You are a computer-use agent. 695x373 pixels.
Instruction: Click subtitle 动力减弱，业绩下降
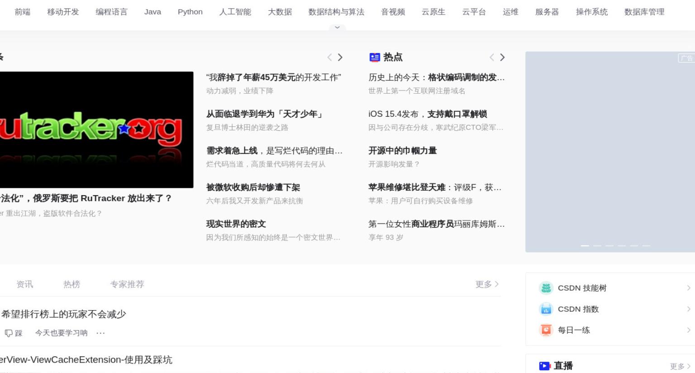[240, 91]
